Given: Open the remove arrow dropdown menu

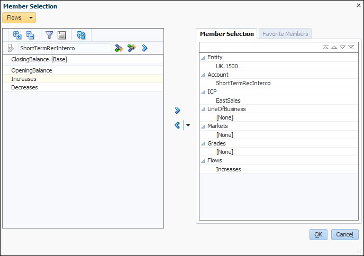Looking at the screenshot, I should click(188, 125).
